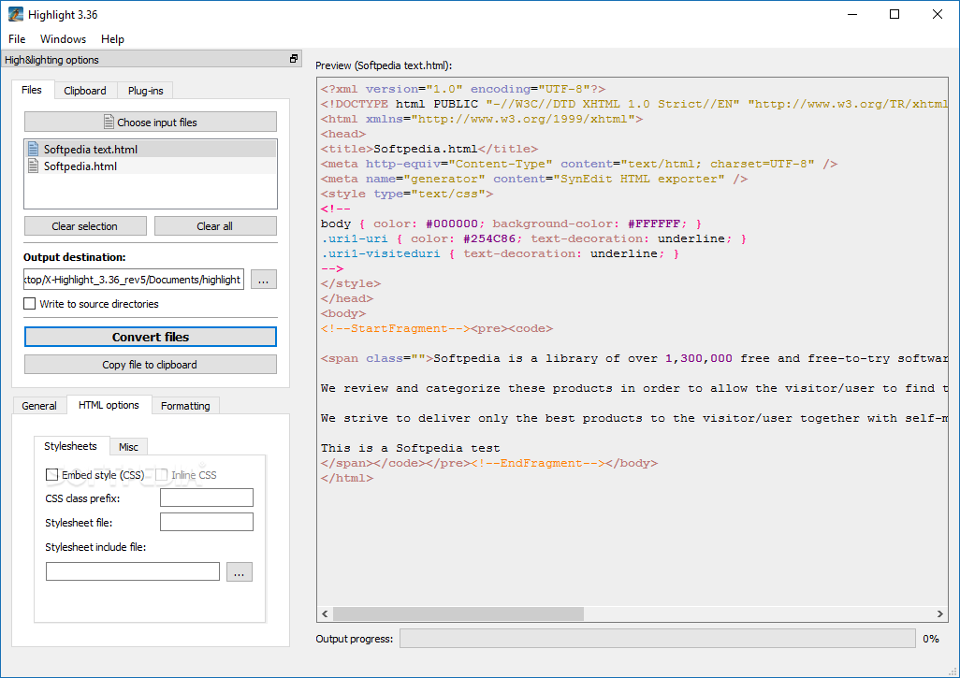Enable the Embed style (CSS) checkbox

coord(52,475)
